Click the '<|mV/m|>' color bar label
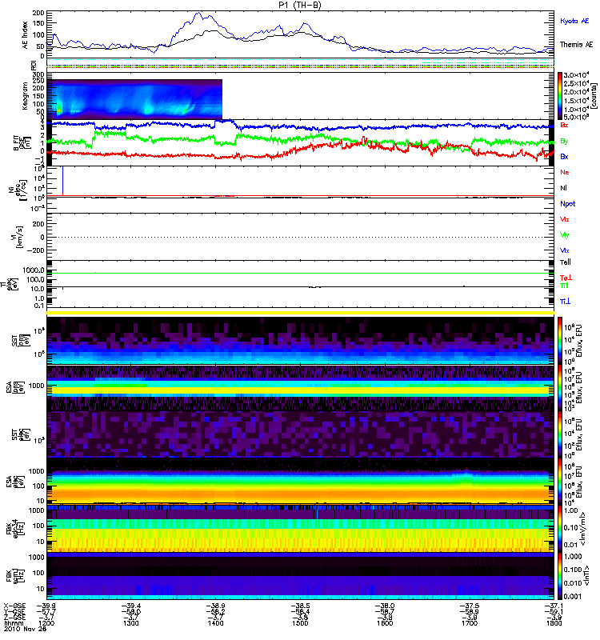The image size is (600, 640). pyautogui.click(x=582, y=529)
